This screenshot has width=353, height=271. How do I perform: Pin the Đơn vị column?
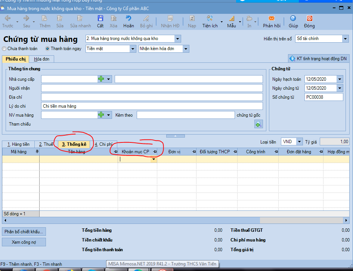(x=194, y=152)
